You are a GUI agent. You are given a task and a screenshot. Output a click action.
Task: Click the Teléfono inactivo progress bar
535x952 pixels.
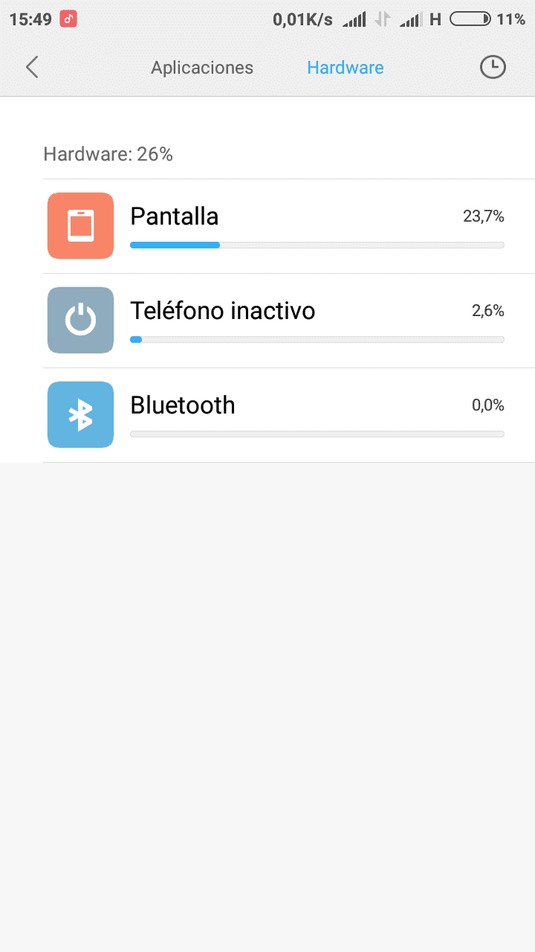[x=317, y=339]
